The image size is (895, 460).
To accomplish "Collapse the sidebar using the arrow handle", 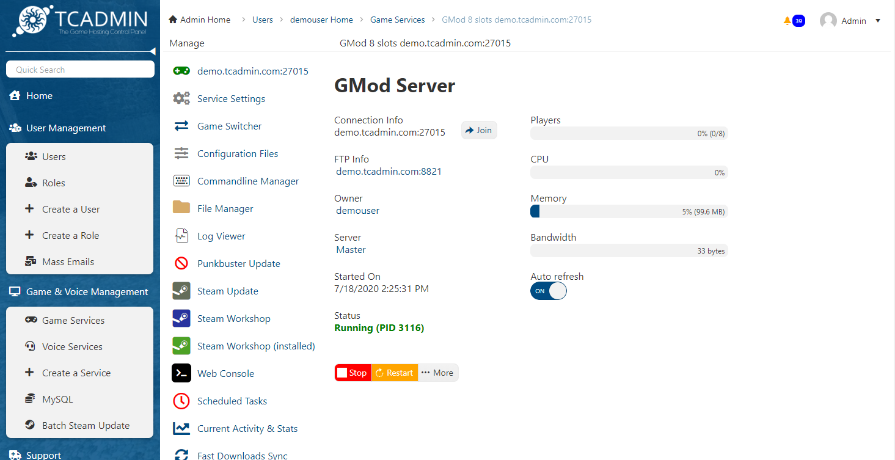I will (x=152, y=51).
